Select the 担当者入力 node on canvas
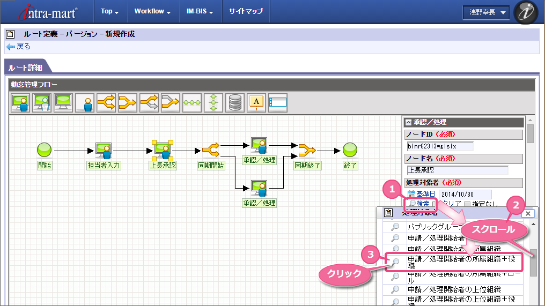This screenshot has height=306, width=545. [x=104, y=151]
